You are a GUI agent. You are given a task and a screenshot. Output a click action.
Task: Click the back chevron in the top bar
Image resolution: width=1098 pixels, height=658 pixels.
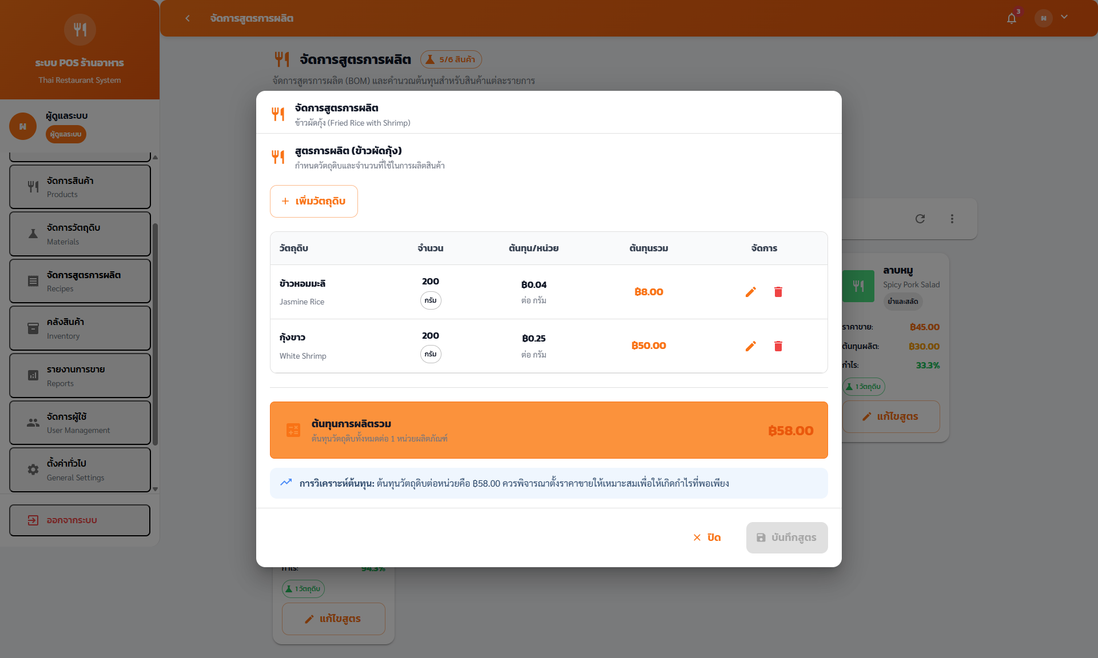(x=188, y=18)
